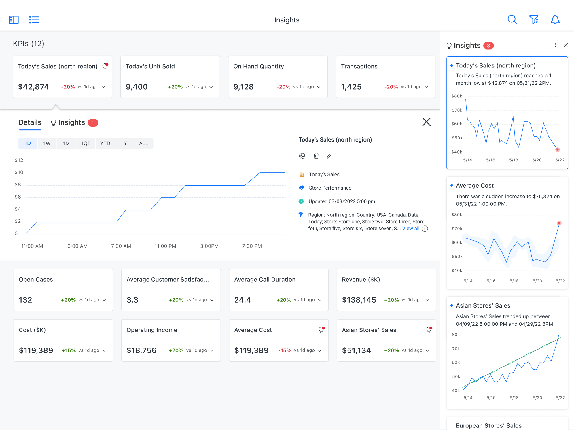Viewport: 574px width, 430px height.
Task: Expand comparison dropdown on Transactions card
Action: click(427, 87)
